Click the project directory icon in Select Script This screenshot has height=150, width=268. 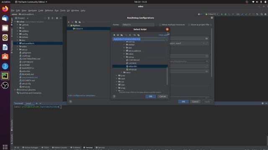pos(122,35)
